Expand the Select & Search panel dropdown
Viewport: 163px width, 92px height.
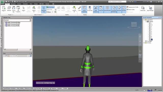pos(39,15)
